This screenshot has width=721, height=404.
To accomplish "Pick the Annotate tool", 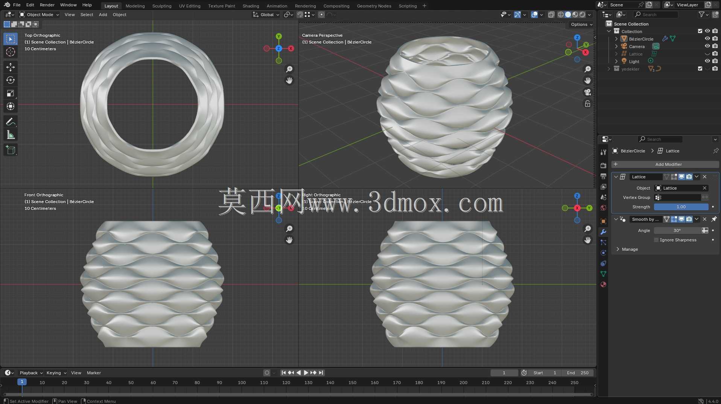I will point(11,122).
